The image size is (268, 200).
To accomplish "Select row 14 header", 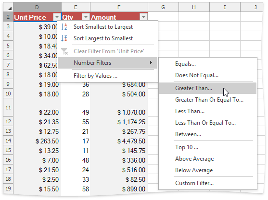I will point(8,141).
